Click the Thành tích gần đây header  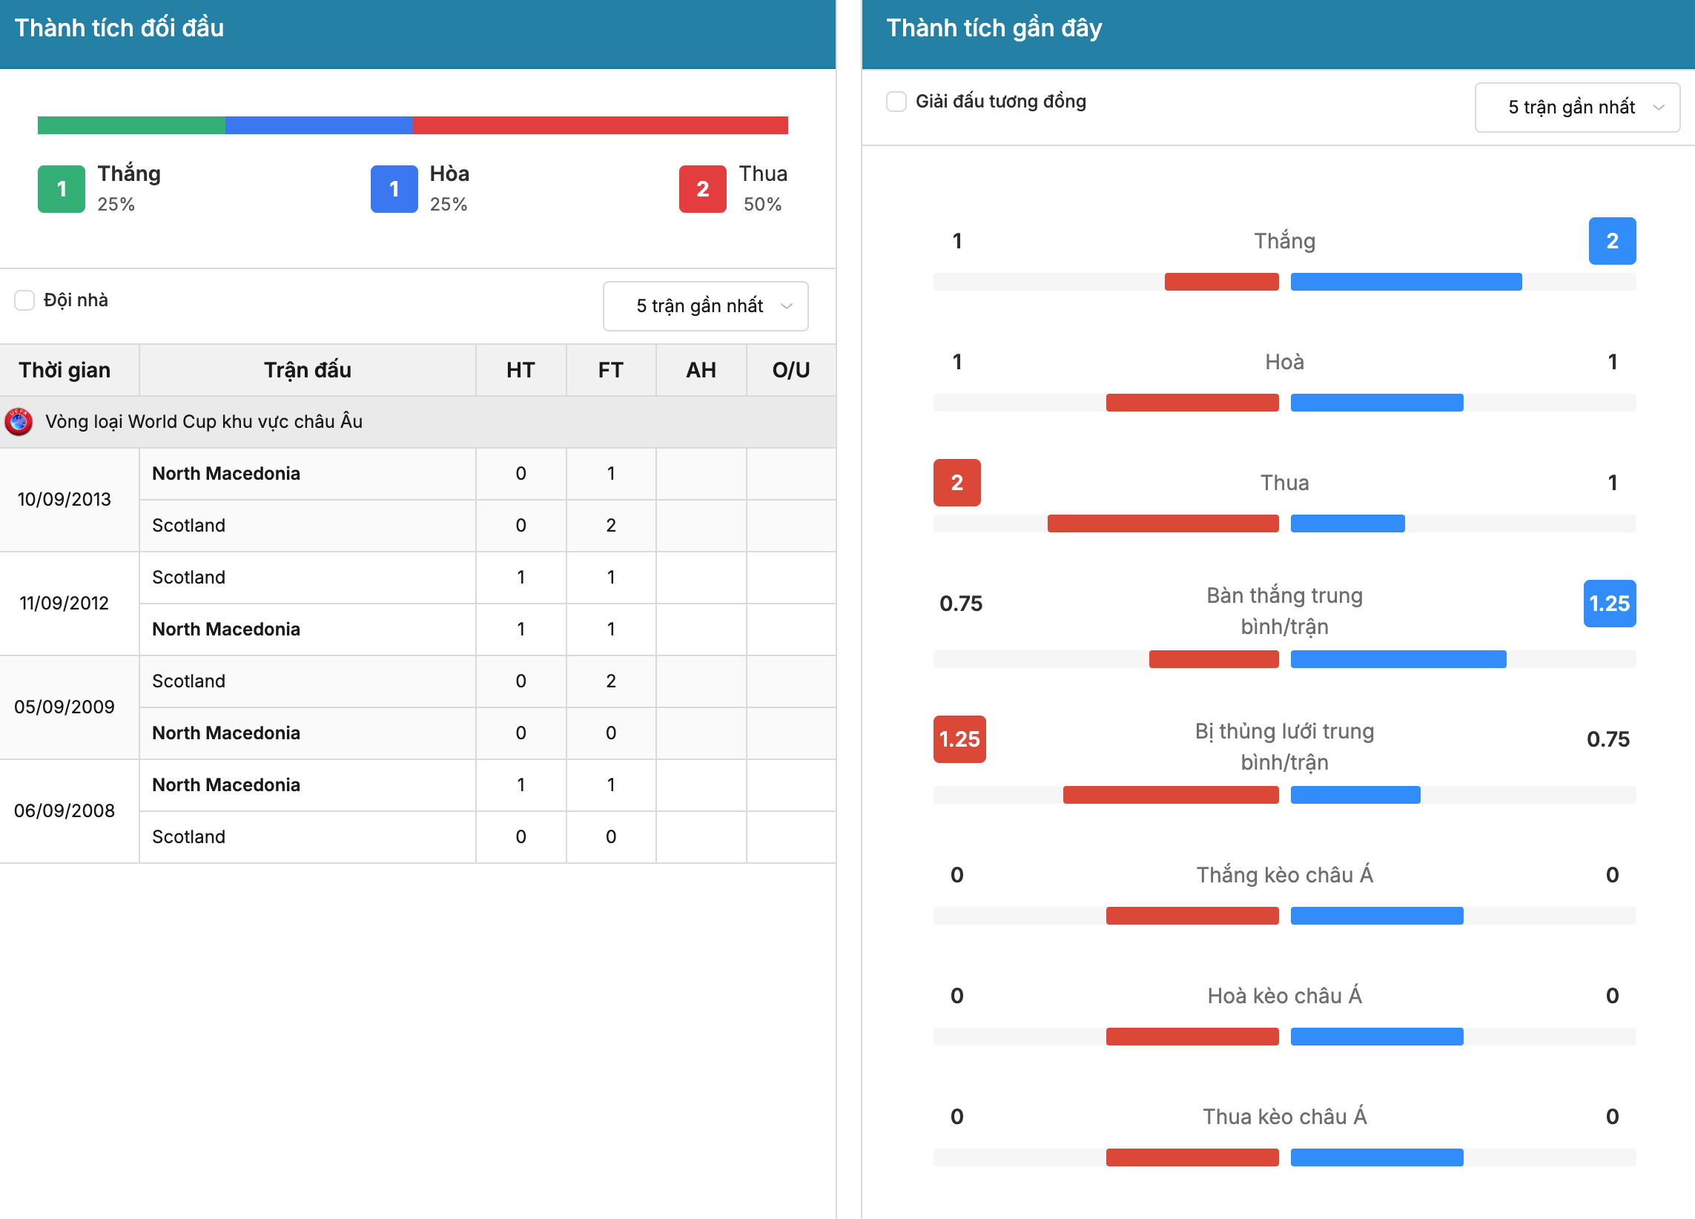coord(994,28)
